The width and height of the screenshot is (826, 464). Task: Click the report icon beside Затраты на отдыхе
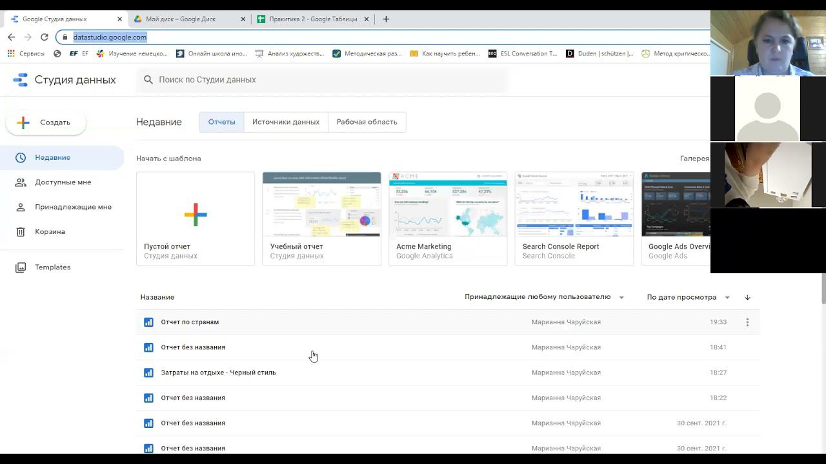click(x=148, y=372)
